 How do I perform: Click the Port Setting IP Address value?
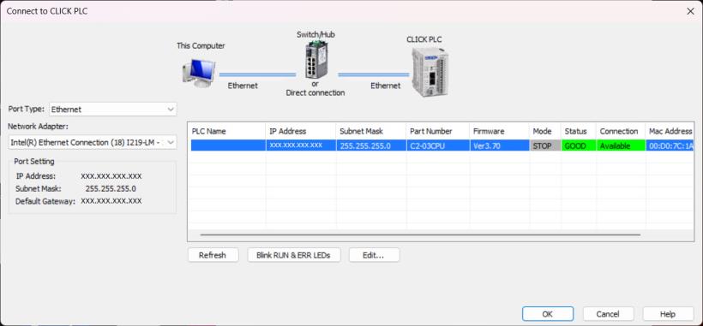[111, 176]
